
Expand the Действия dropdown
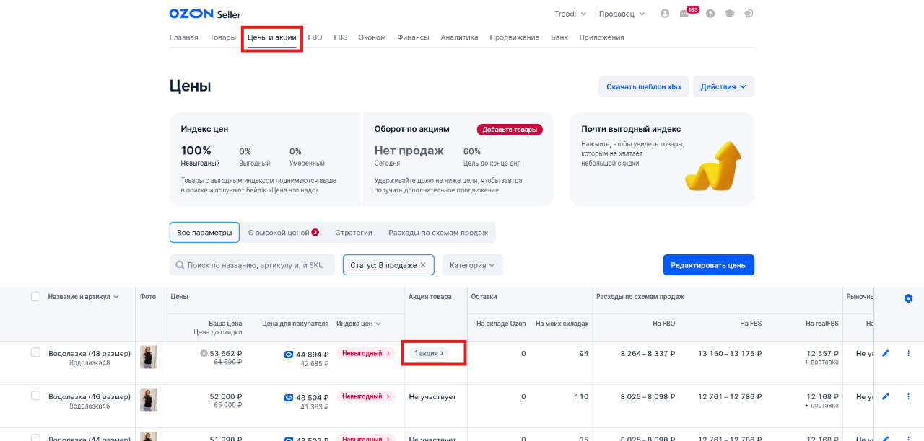tap(723, 86)
